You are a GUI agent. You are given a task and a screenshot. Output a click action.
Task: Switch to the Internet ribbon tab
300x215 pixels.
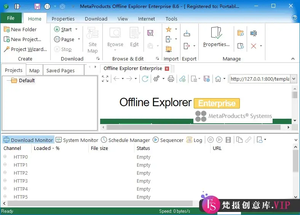point(146,19)
